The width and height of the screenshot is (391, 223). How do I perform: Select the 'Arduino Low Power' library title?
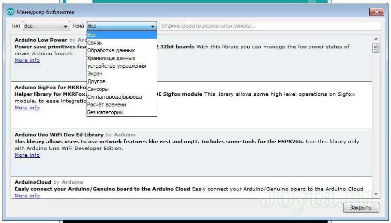click(41, 40)
